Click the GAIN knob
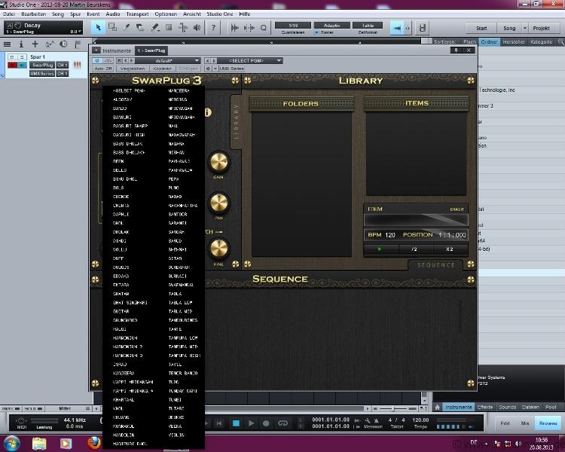The height and width of the screenshot is (452, 565). [218, 162]
